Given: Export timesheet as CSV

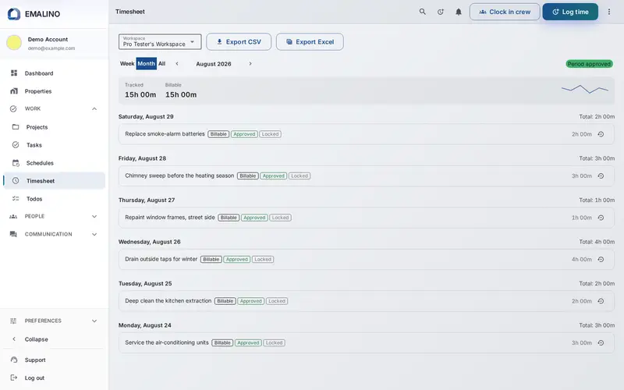Looking at the screenshot, I should [x=239, y=42].
